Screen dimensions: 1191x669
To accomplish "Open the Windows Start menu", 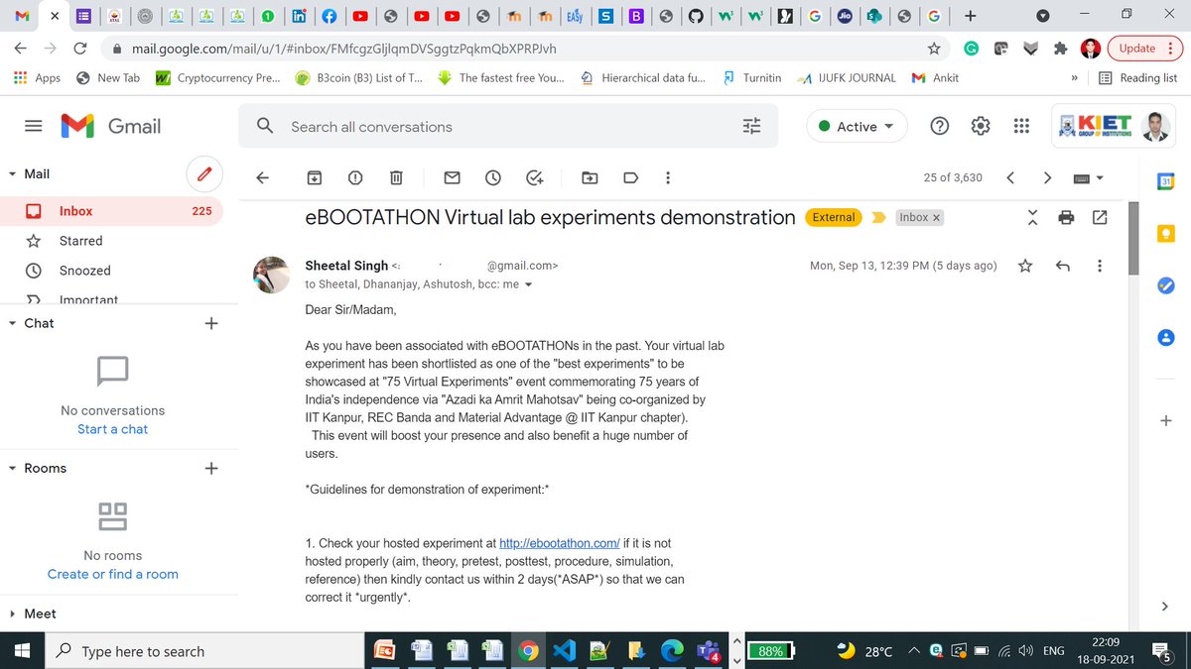I will [23, 651].
